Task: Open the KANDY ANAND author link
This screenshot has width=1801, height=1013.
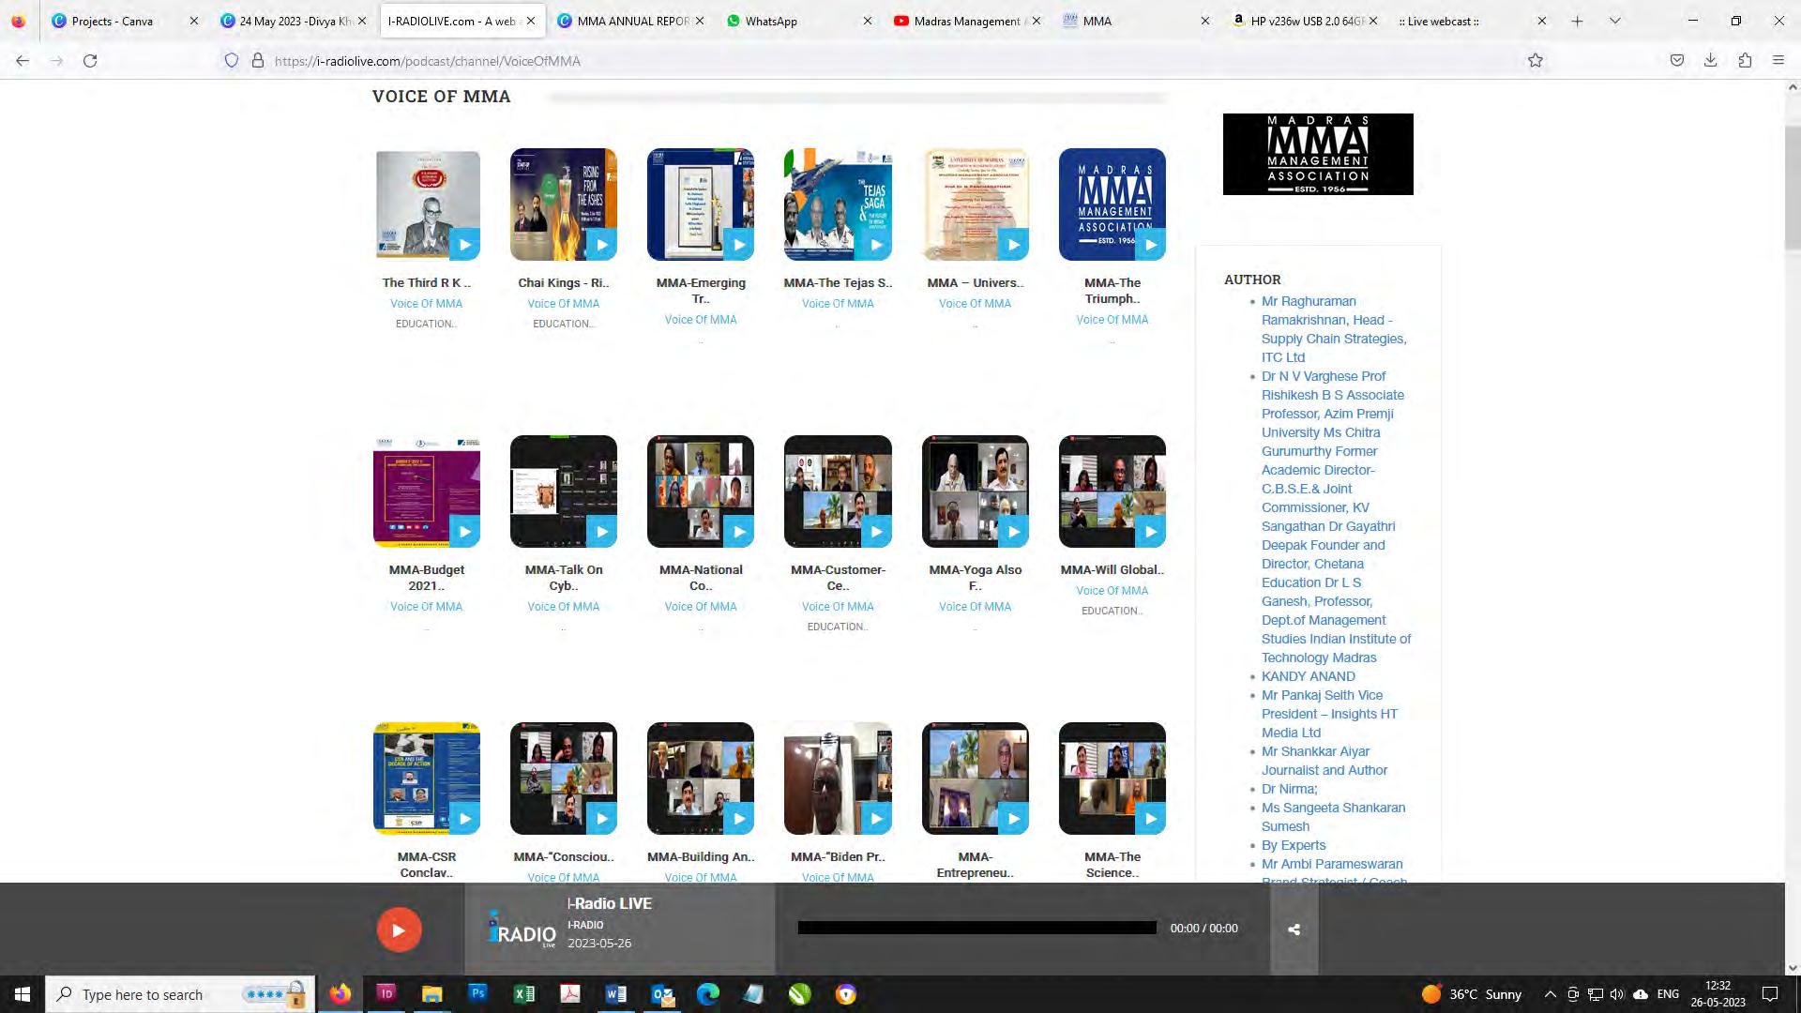Action: (x=1308, y=676)
